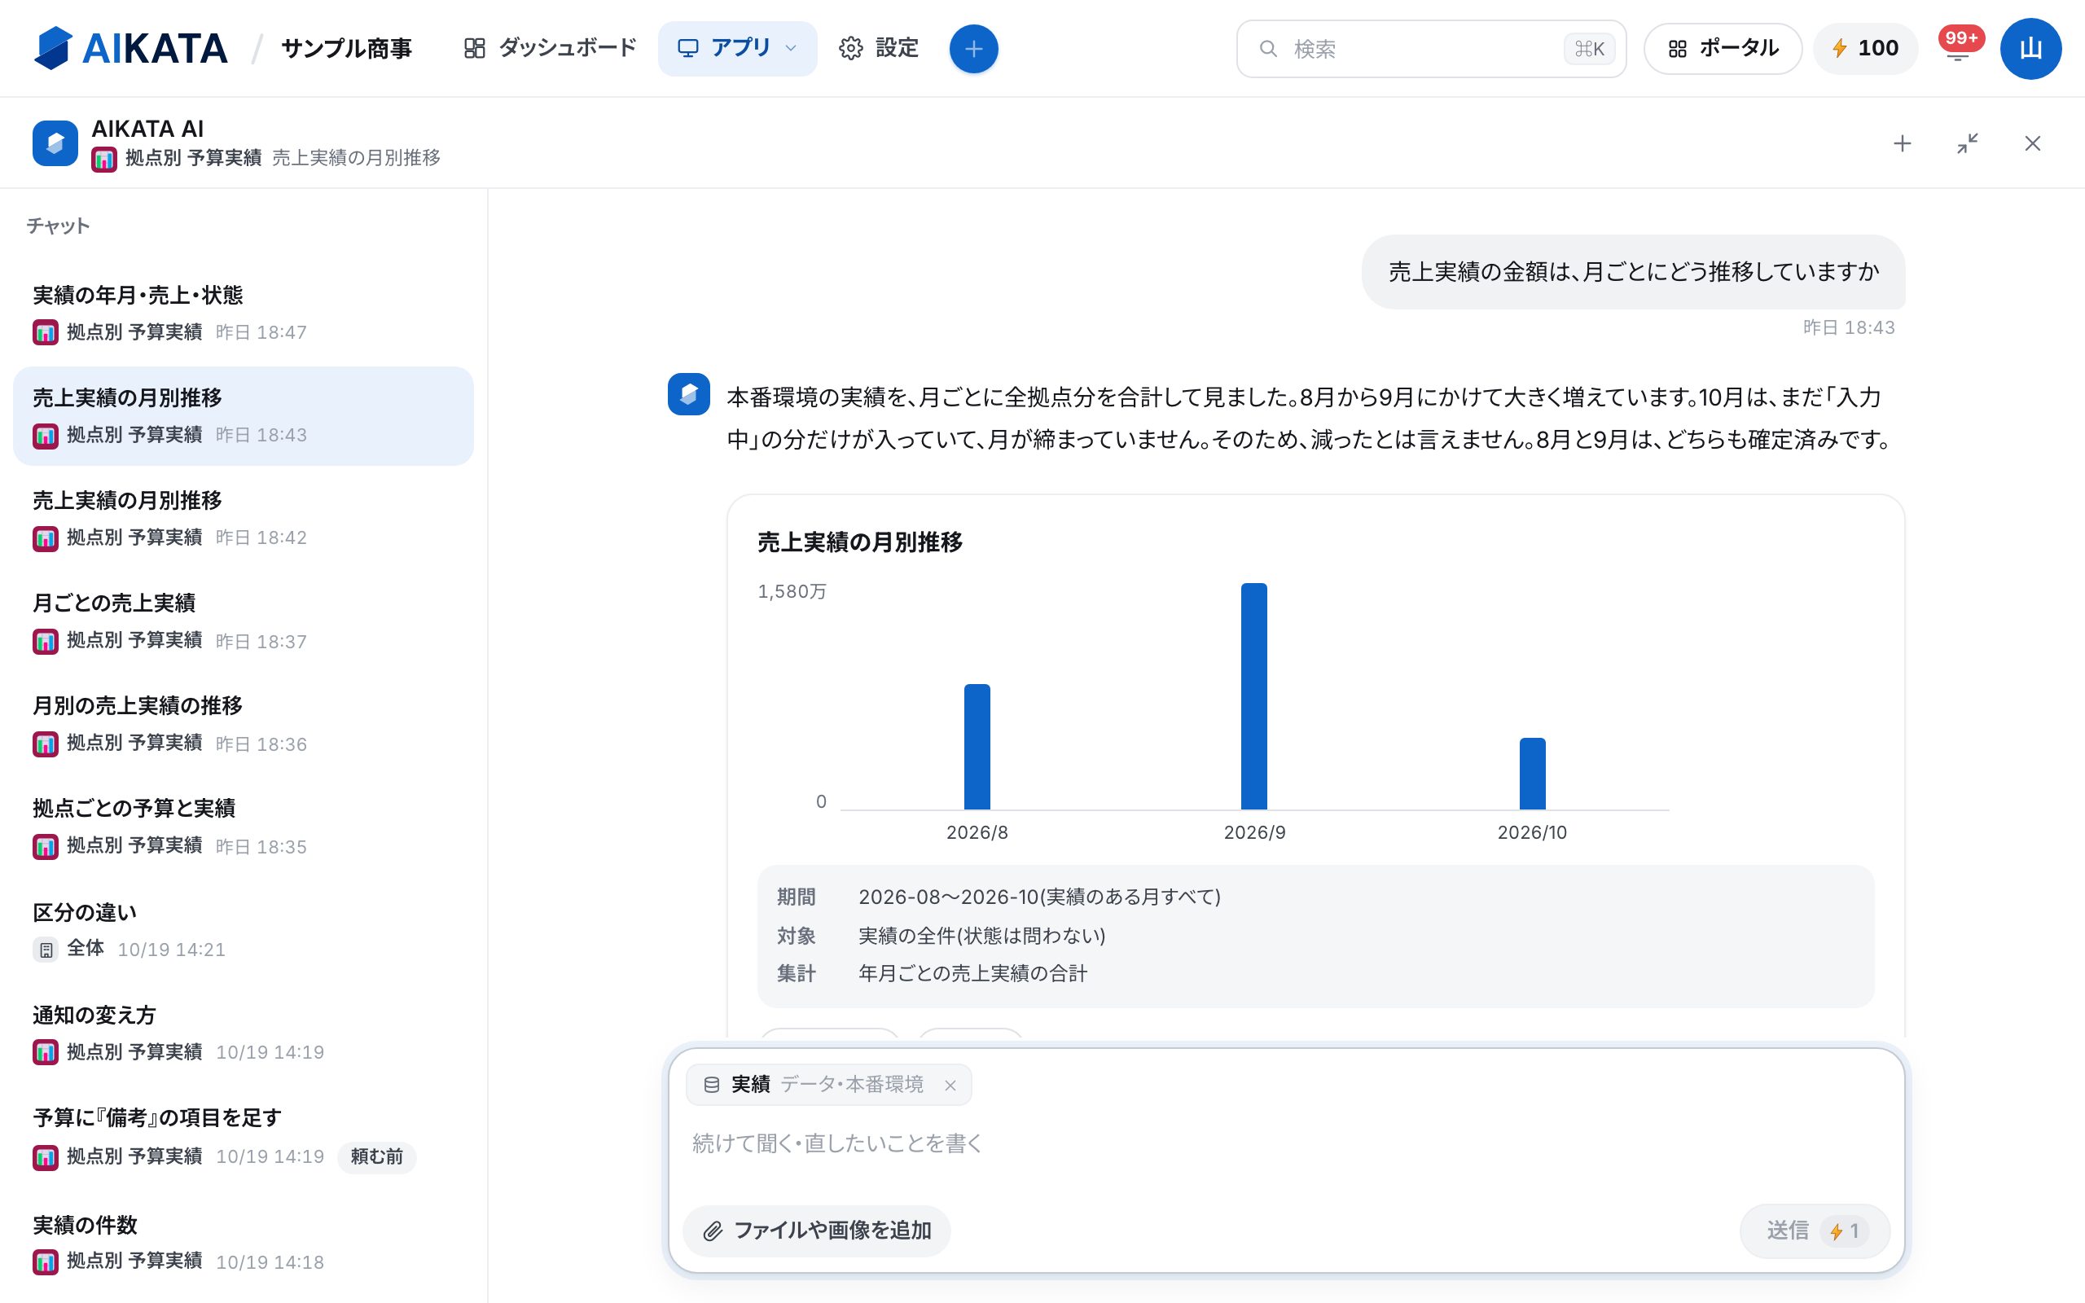Remove the 実績 data context chip
Screen dimensions: 2085x1303
pyautogui.click(x=950, y=1086)
